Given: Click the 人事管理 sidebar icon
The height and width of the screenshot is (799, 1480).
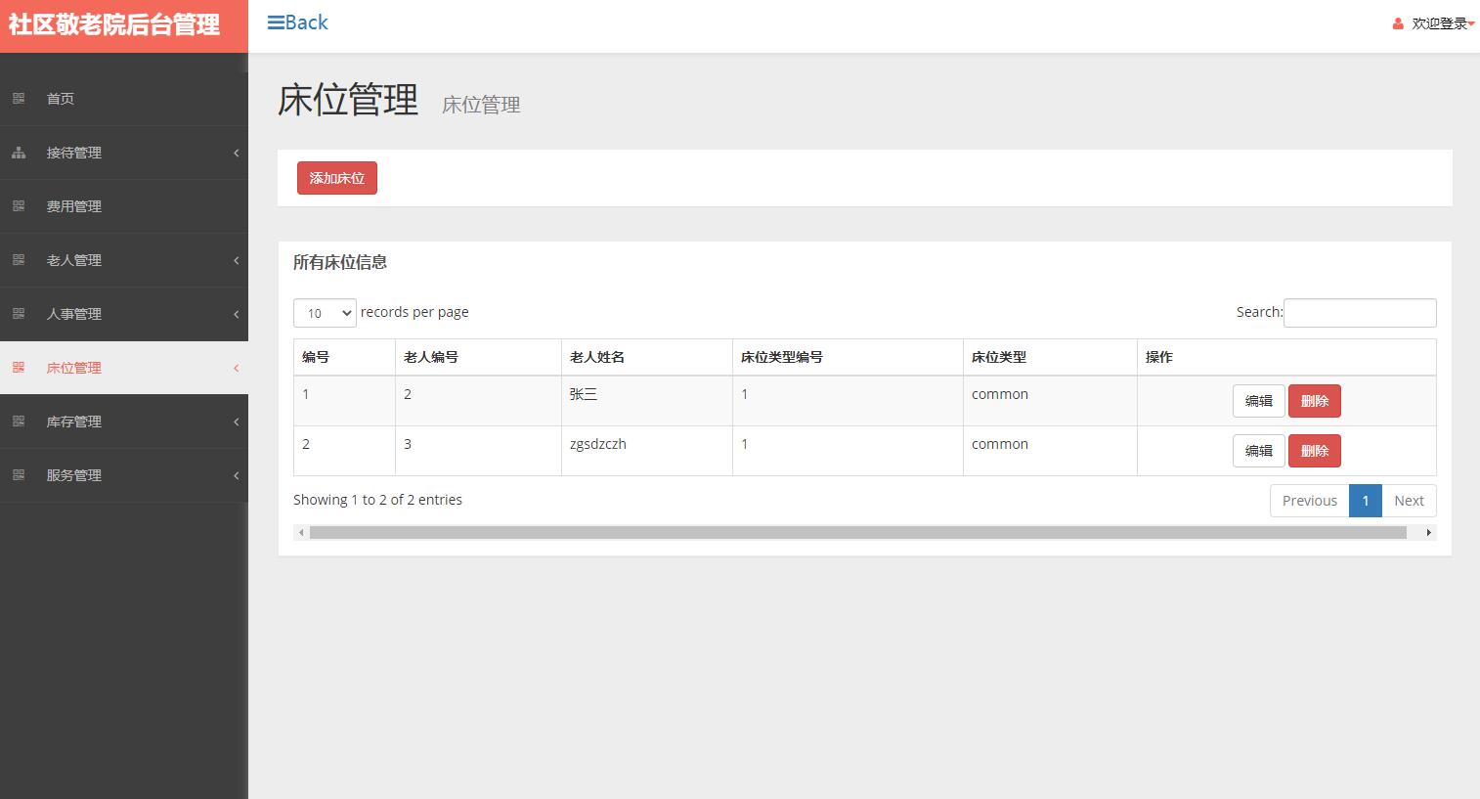Looking at the screenshot, I should (x=19, y=314).
